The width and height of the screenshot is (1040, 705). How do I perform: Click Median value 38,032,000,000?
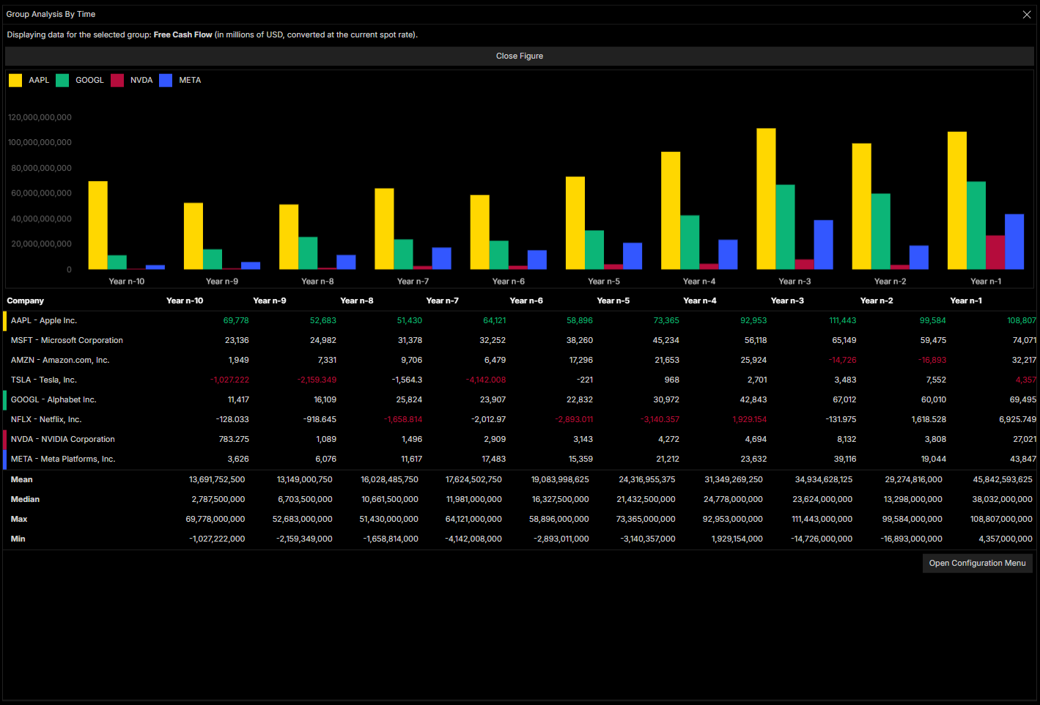pyautogui.click(x=1002, y=499)
